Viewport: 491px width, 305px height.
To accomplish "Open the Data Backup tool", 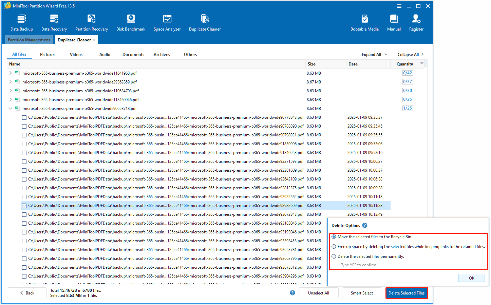I will pos(21,22).
